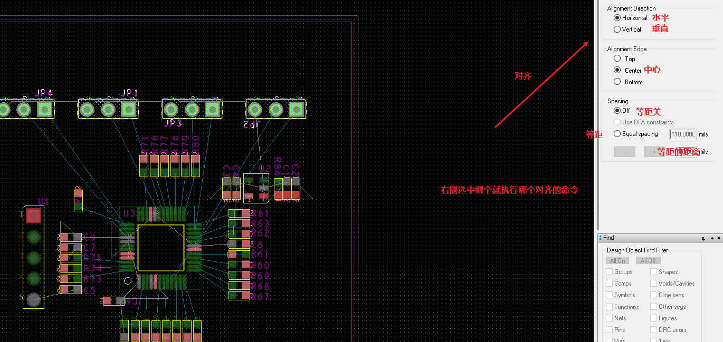Enable the Nets find filter

coord(608,318)
